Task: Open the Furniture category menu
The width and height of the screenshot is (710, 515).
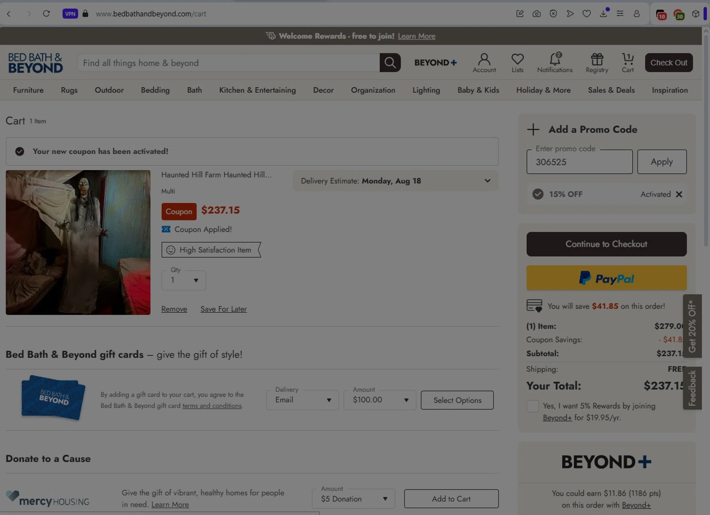Action: tap(28, 90)
